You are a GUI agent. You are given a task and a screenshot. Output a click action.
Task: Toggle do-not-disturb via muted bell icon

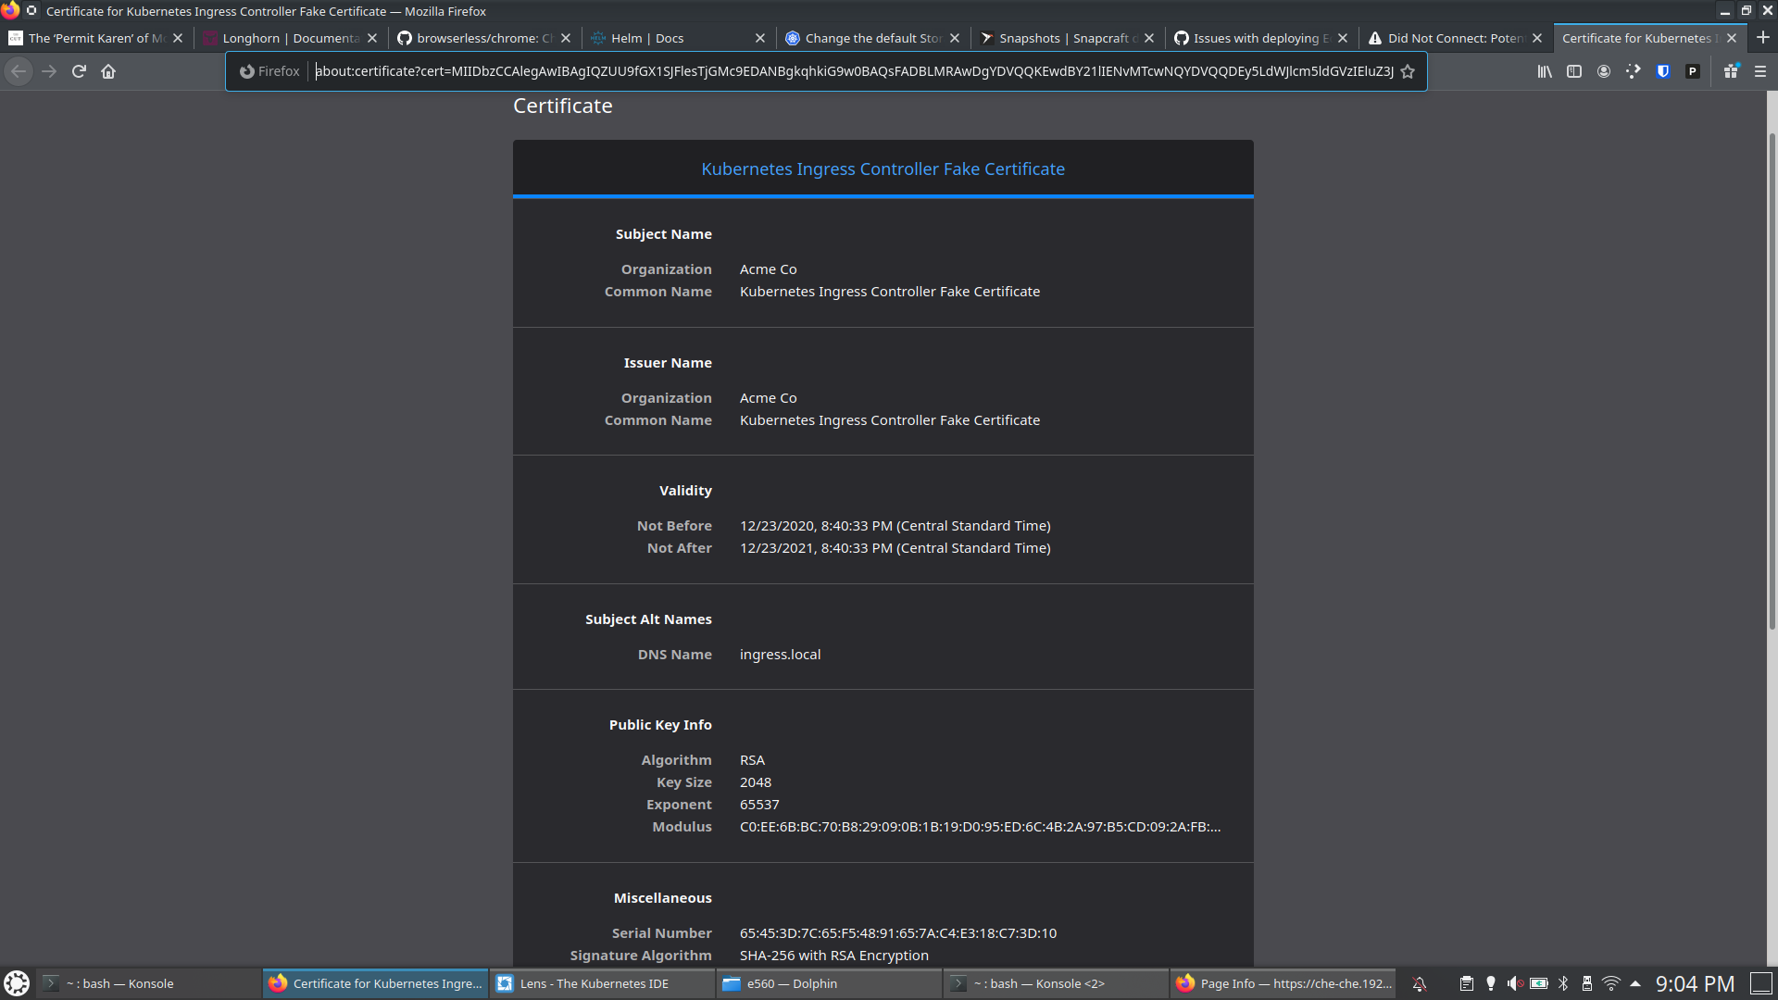1420,983
